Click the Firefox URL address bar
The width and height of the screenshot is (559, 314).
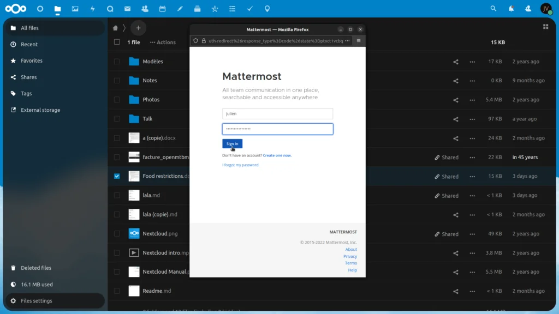coord(276,40)
